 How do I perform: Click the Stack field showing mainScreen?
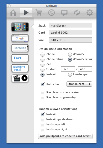[70, 26]
